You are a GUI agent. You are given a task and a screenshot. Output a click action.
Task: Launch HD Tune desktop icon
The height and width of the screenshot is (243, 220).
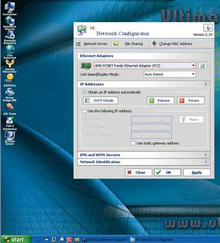pyautogui.click(x=9, y=109)
